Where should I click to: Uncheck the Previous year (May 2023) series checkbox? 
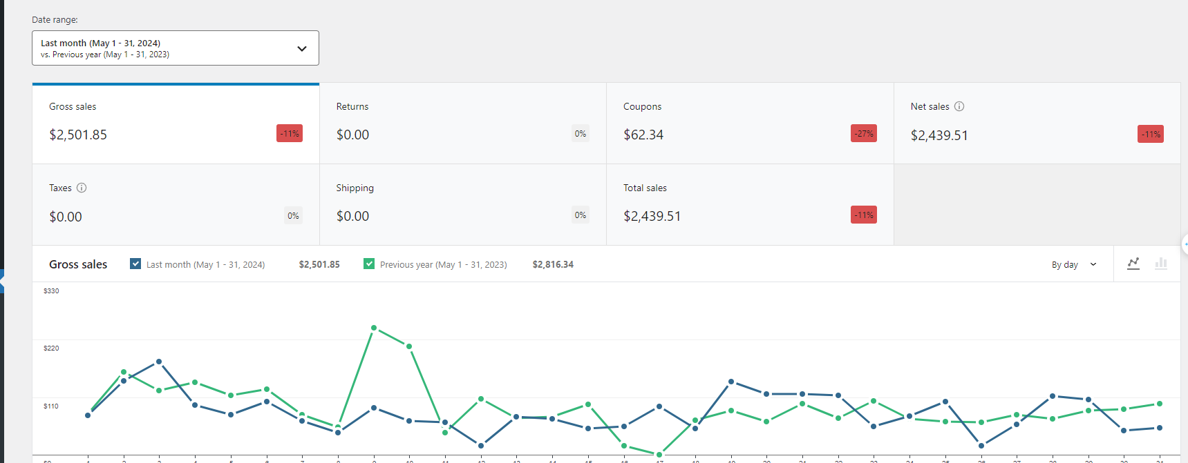[369, 264]
